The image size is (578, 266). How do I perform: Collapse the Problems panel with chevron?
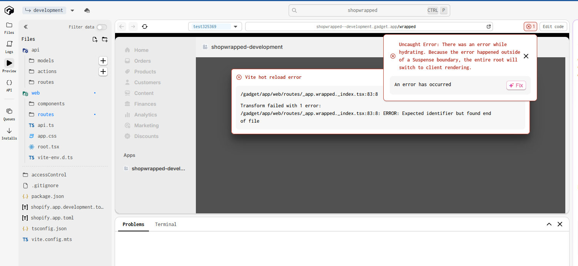[x=549, y=224]
